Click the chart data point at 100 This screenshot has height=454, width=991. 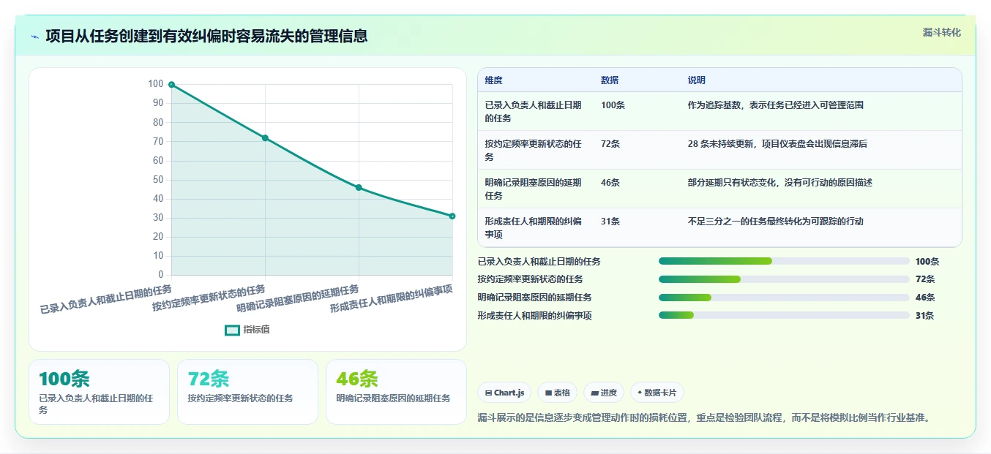171,85
